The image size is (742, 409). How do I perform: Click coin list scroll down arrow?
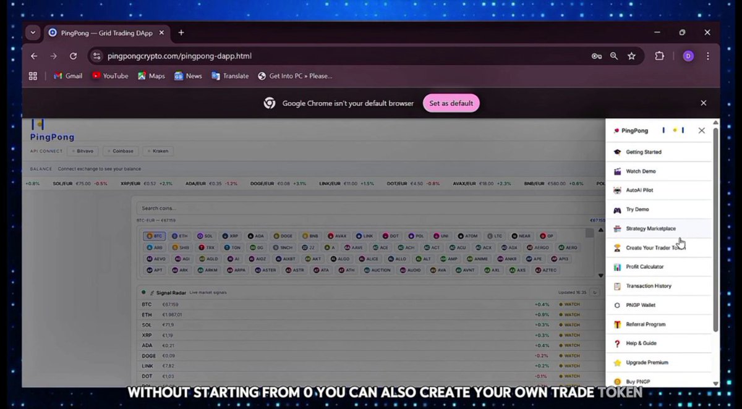[600, 276]
